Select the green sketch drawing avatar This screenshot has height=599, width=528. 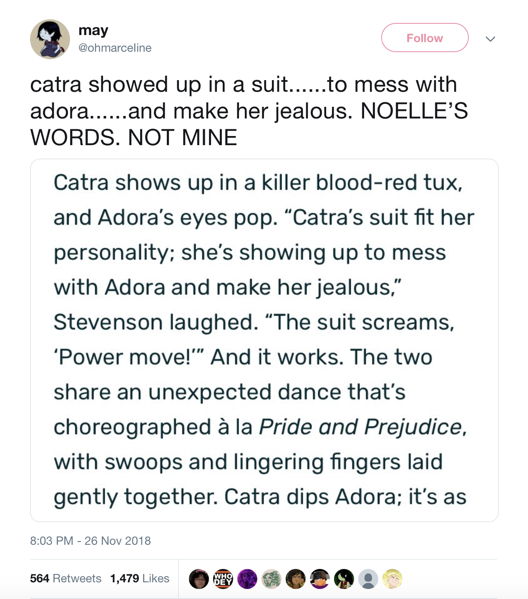coord(272,579)
